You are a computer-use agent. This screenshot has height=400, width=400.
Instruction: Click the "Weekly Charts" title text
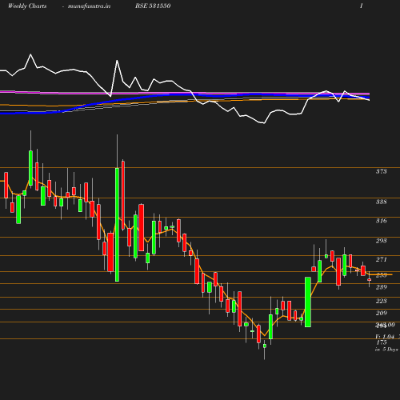click(27, 6)
